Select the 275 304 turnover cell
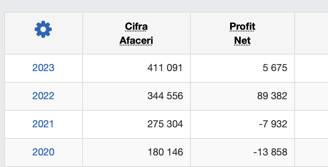Screen dimensions: 328x167 click(136, 124)
